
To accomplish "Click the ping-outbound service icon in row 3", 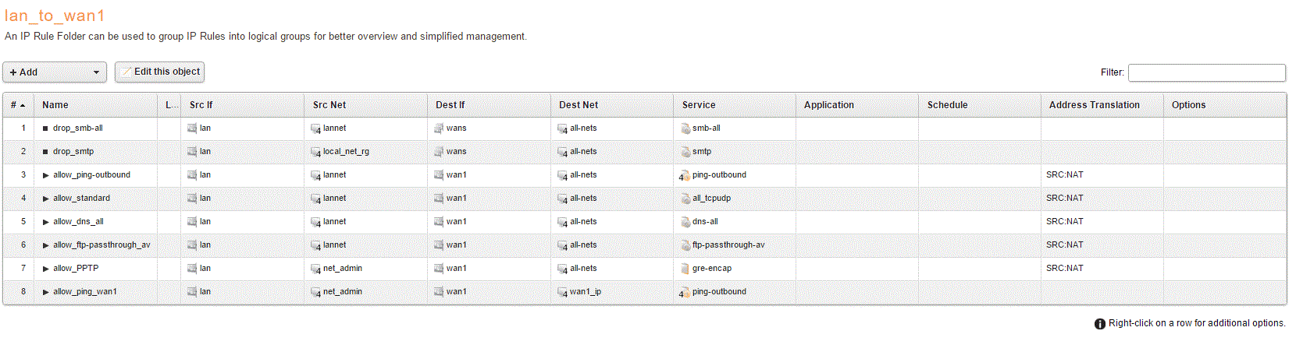I will click(x=685, y=175).
